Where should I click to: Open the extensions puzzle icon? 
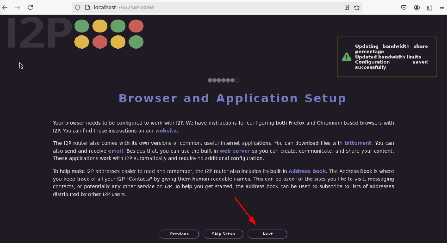[x=430, y=8]
